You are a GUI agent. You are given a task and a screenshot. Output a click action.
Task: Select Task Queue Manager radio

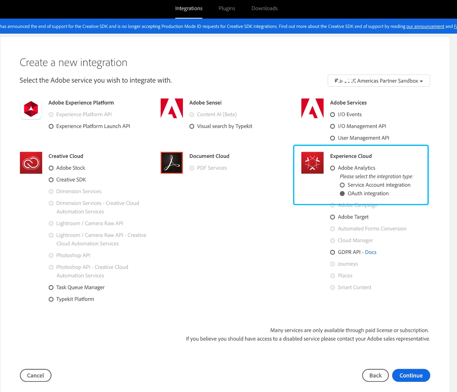click(x=51, y=287)
